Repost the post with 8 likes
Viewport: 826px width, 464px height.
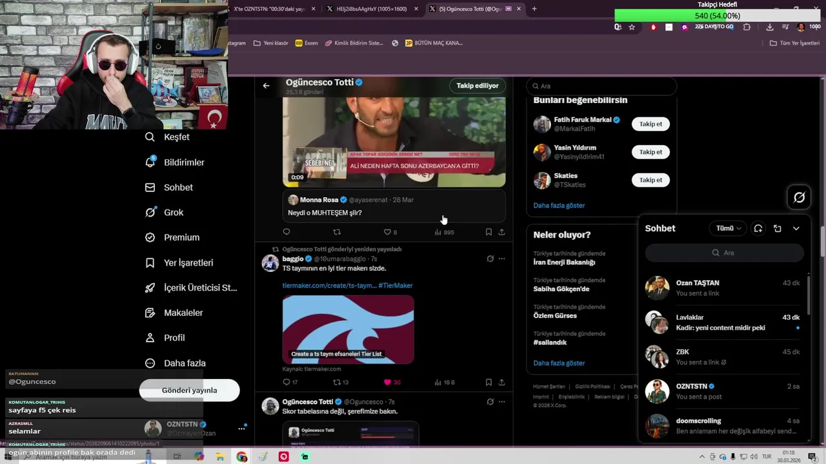click(x=337, y=232)
